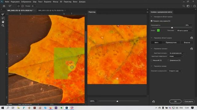Open Task View on the taskbar
Screen dimensions: 197x110
pyautogui.click(x=13, y=108)
